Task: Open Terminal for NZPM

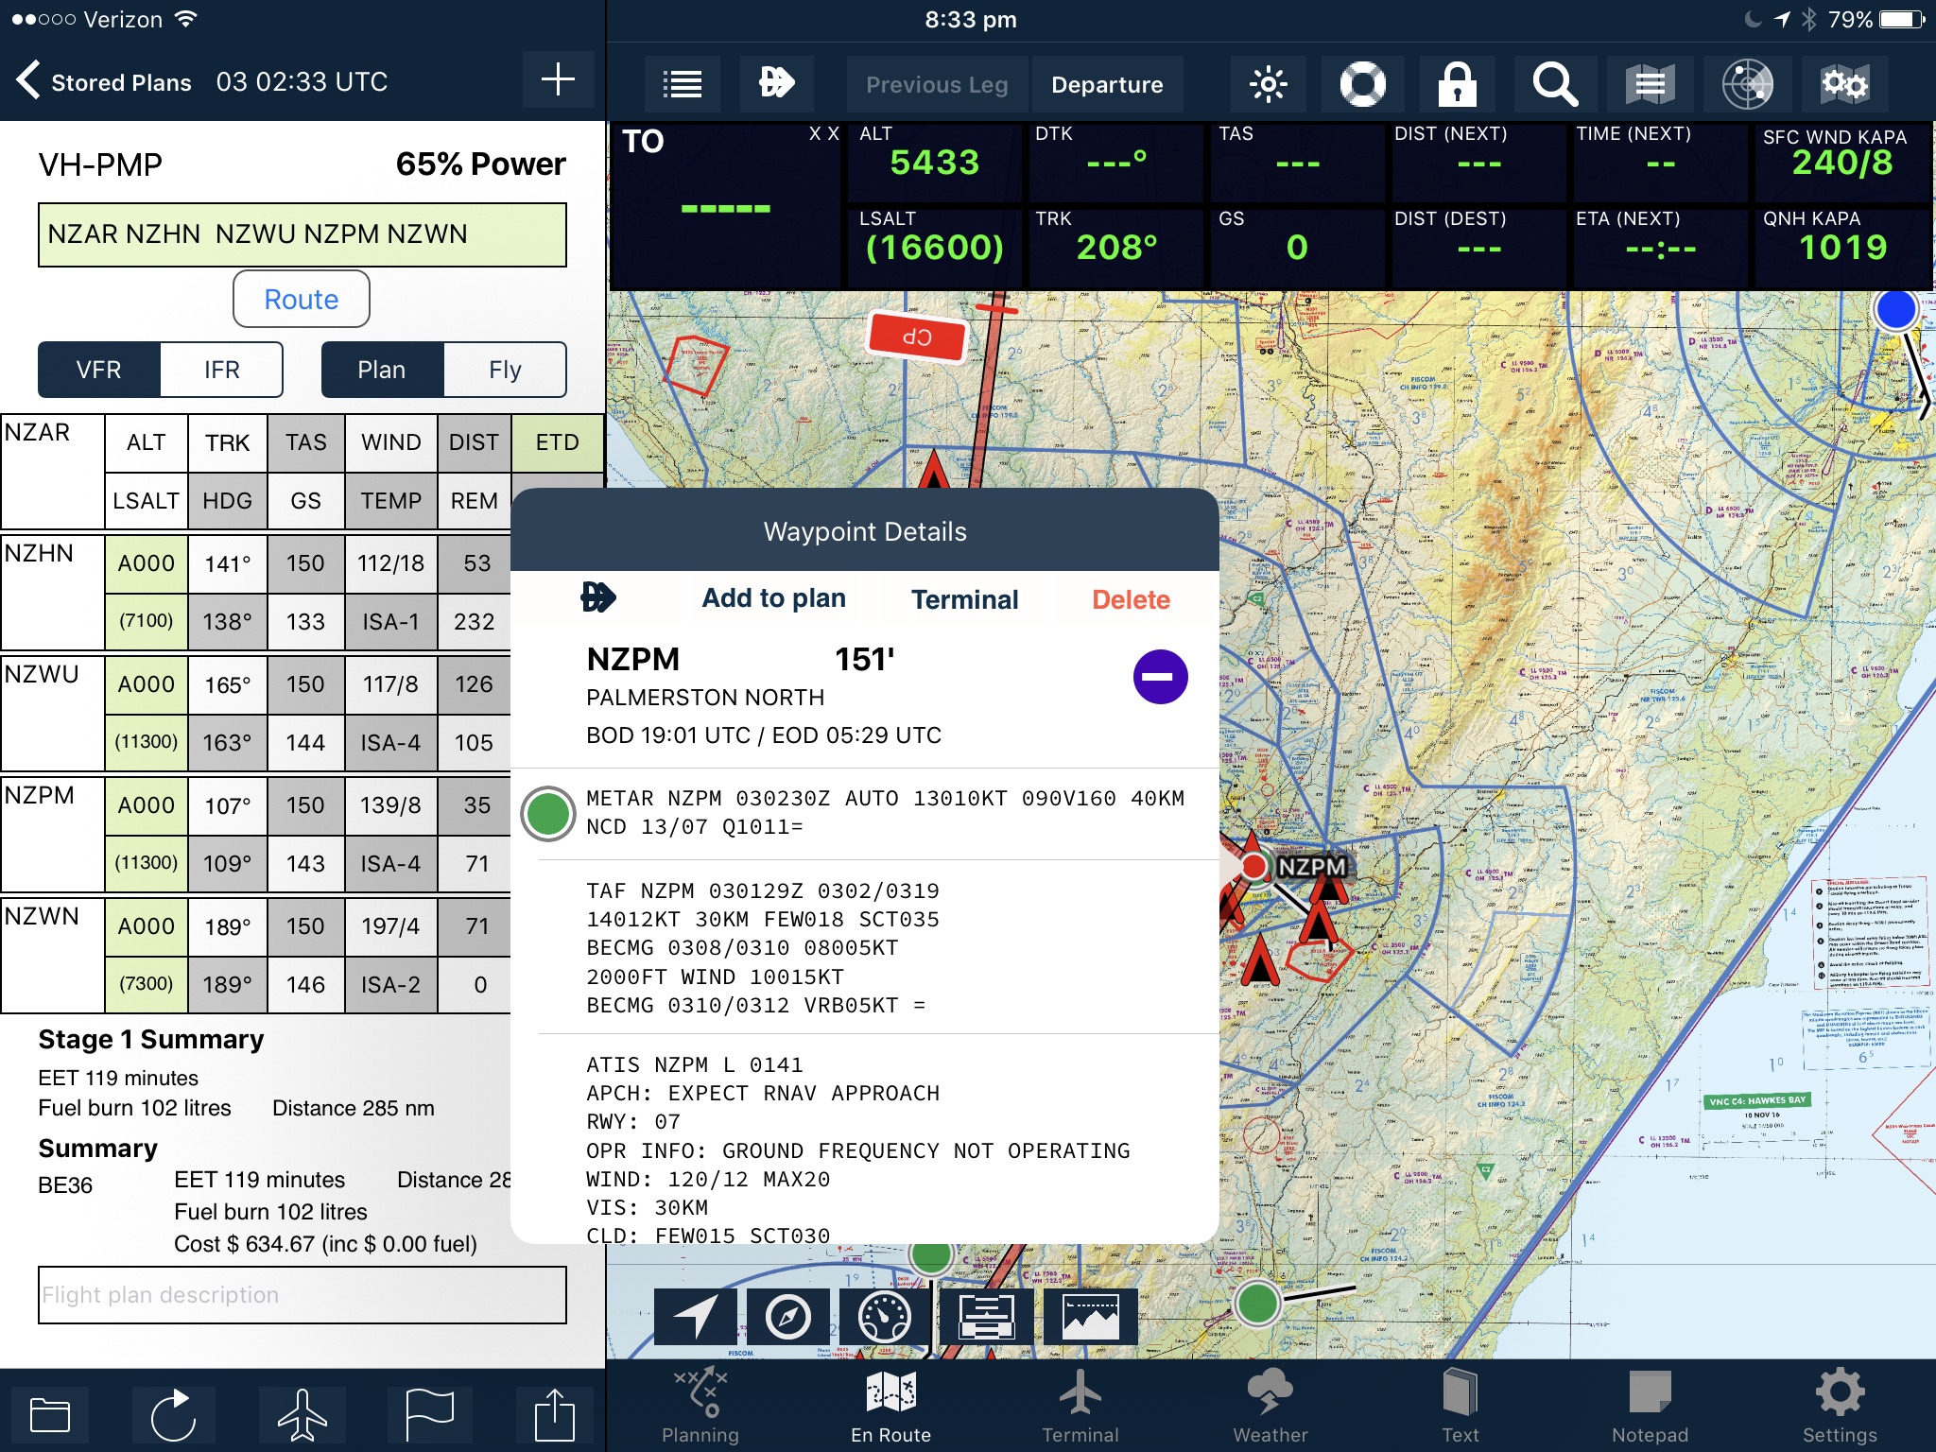Action: (964, 599)
